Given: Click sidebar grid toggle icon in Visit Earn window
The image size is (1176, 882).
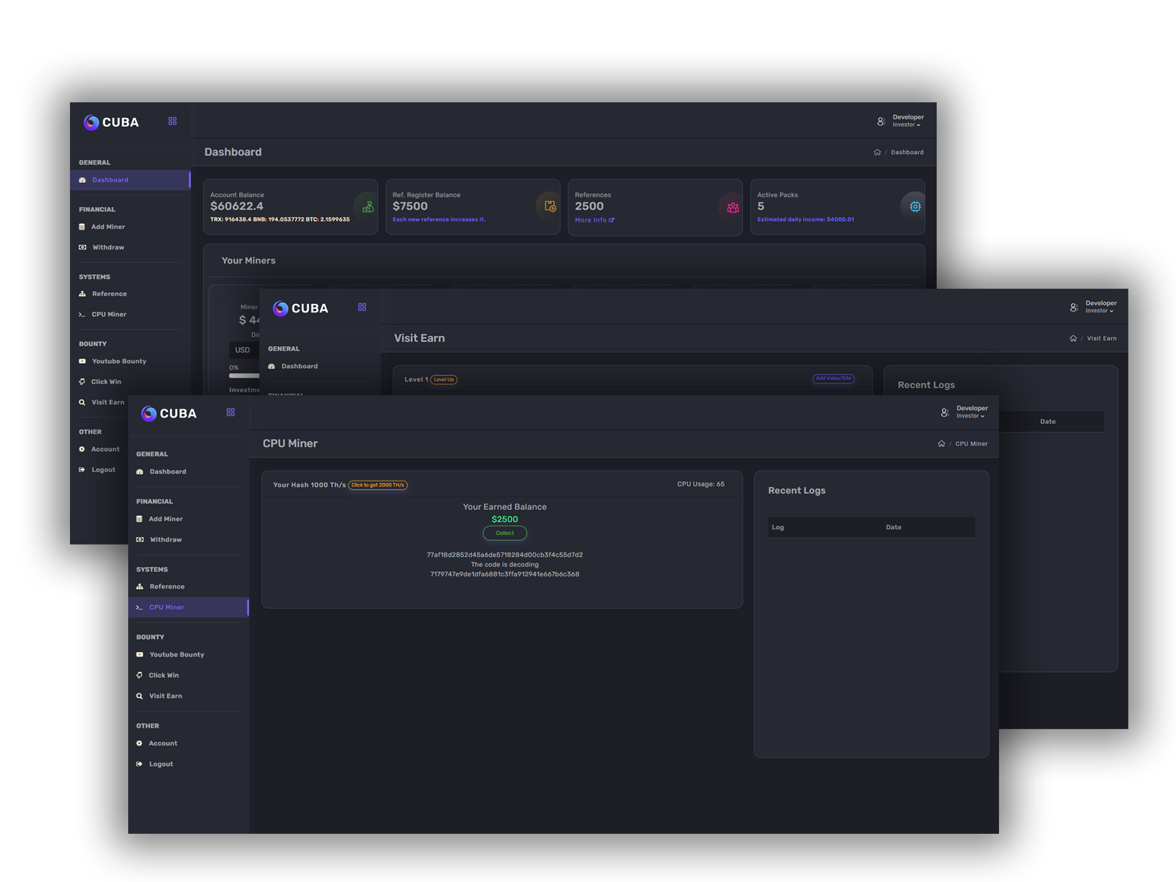Looking at the screenshot, I should [362, 307].
